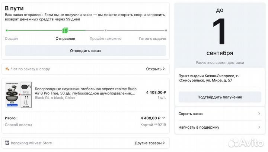Screen dimensions: 268x152
Task: Open the product thumbnail image
Action: pos(19,95)
